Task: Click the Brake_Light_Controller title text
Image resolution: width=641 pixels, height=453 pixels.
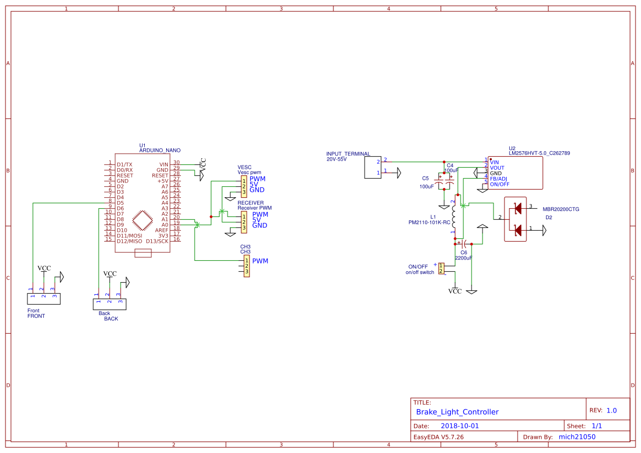Action: (x=457, y=412)
